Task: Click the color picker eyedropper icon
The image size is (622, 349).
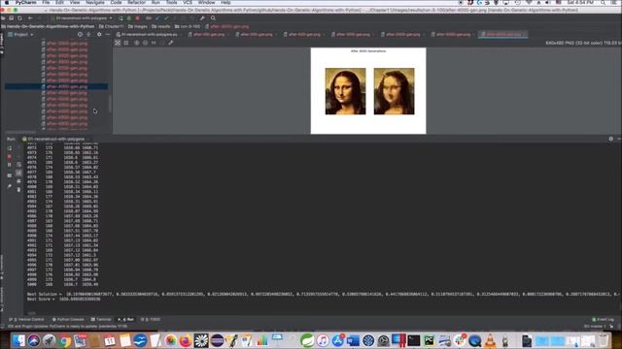Action: click(x=171, y=43)
